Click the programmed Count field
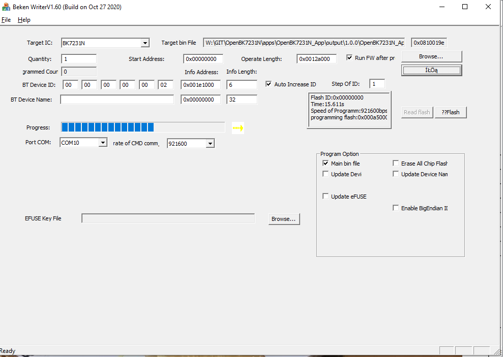The image size is (503, 357). tap(79, 72)
